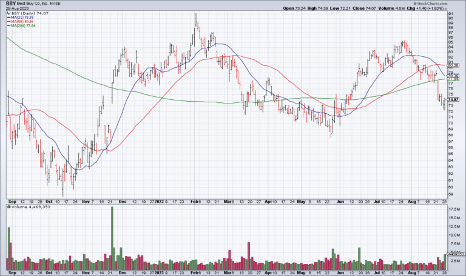
Task: Click the StockCharts.com copyright label
Action: pos(430,4)
